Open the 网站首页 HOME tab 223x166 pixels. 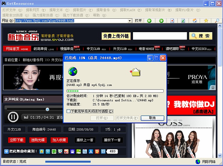(17, 49)
